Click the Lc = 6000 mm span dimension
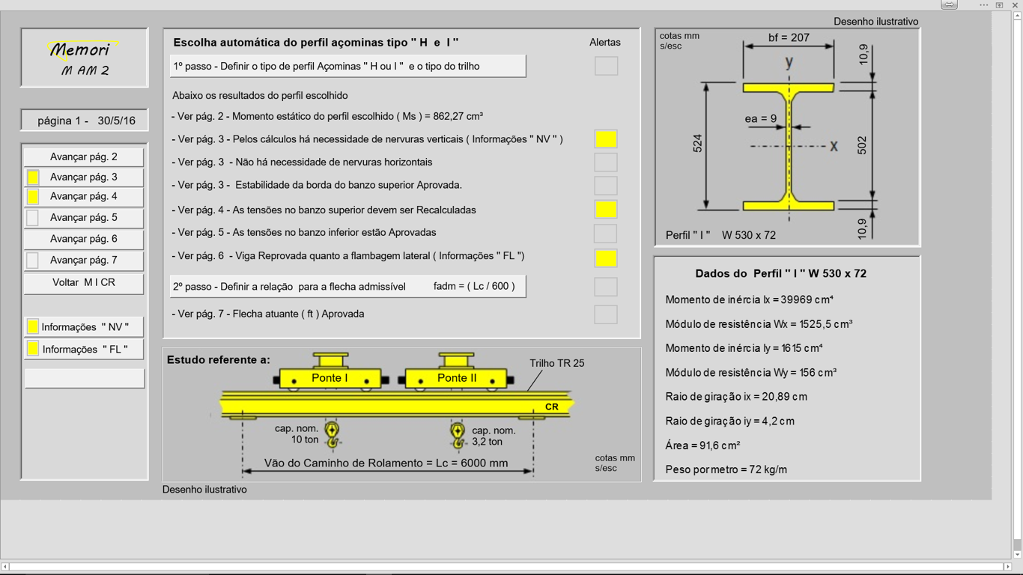1023x575 pixels. (x=386, y=463)
